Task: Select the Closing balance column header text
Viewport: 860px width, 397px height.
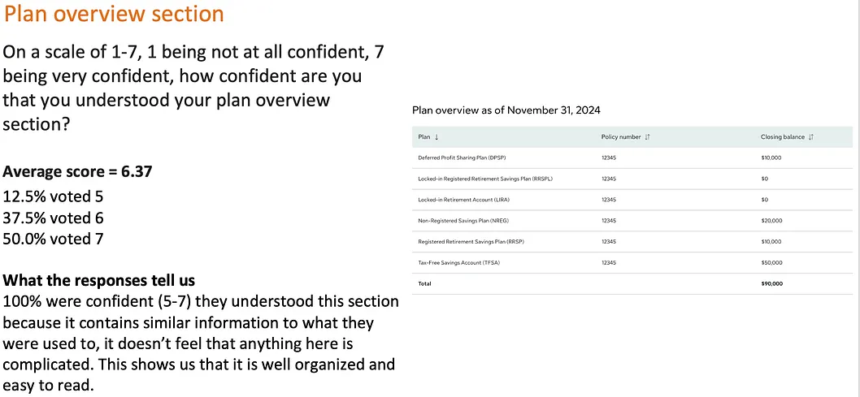Action: click(x=782, y=137)
